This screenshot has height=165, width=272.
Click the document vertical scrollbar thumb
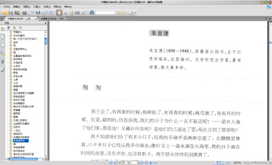pos(270,42)
